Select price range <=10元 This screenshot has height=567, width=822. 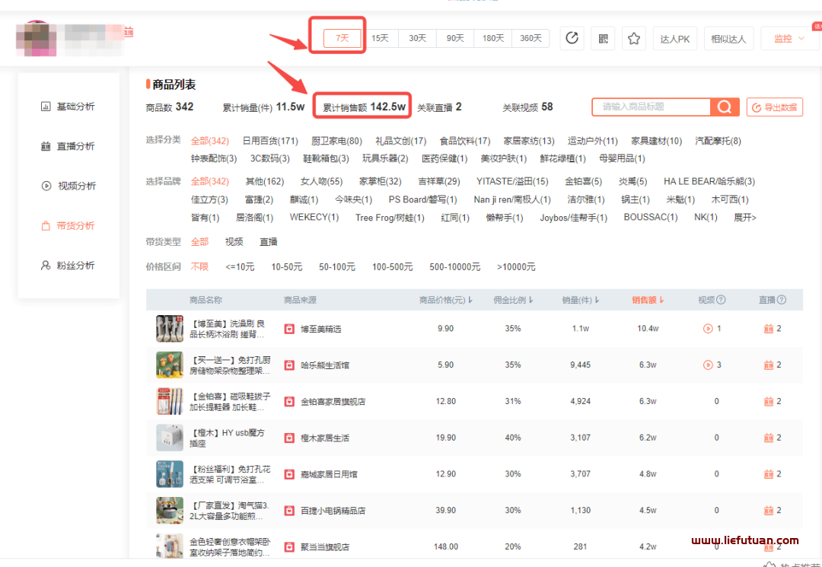[x=240, y=266]
